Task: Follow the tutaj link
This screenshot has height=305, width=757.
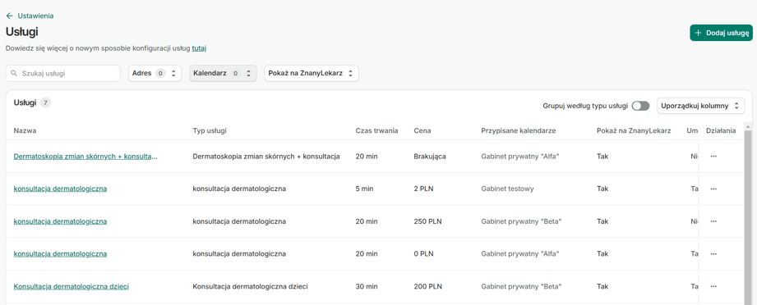Action: point(200,48)
